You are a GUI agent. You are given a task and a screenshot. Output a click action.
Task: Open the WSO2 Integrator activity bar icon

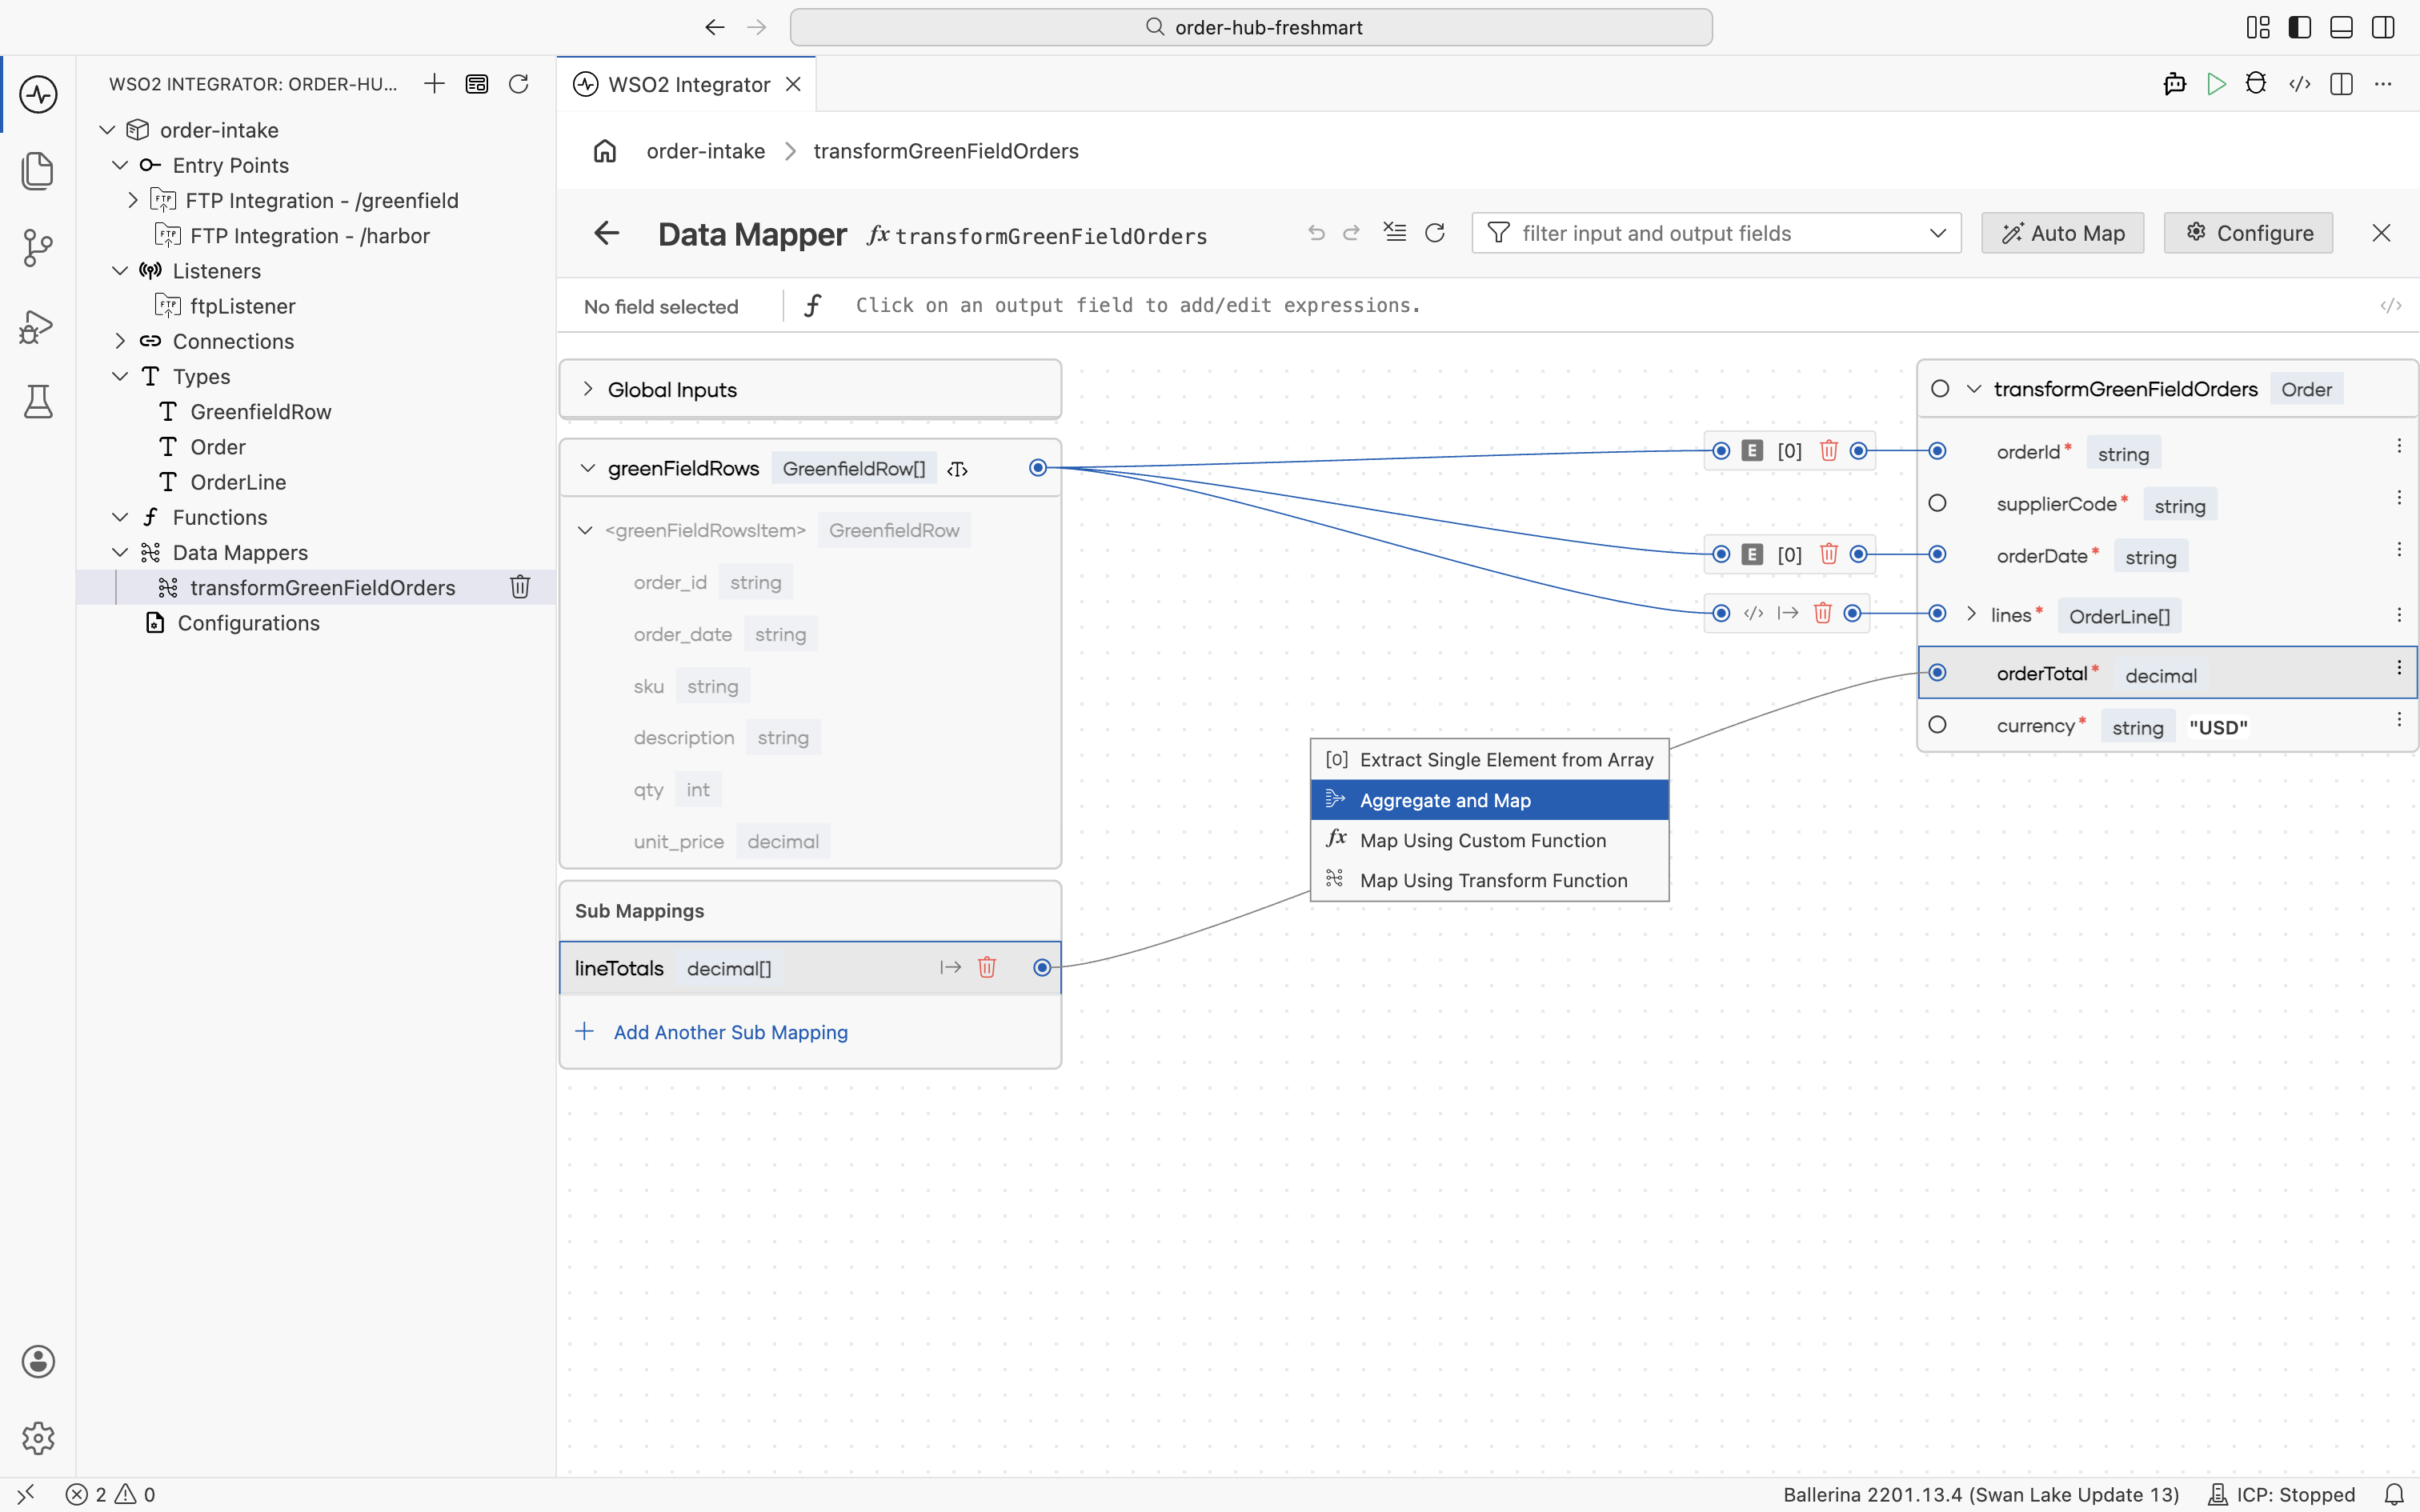[x=38, y=95]
